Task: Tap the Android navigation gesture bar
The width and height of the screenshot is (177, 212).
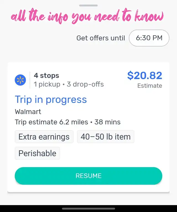Action: (88, 209)
